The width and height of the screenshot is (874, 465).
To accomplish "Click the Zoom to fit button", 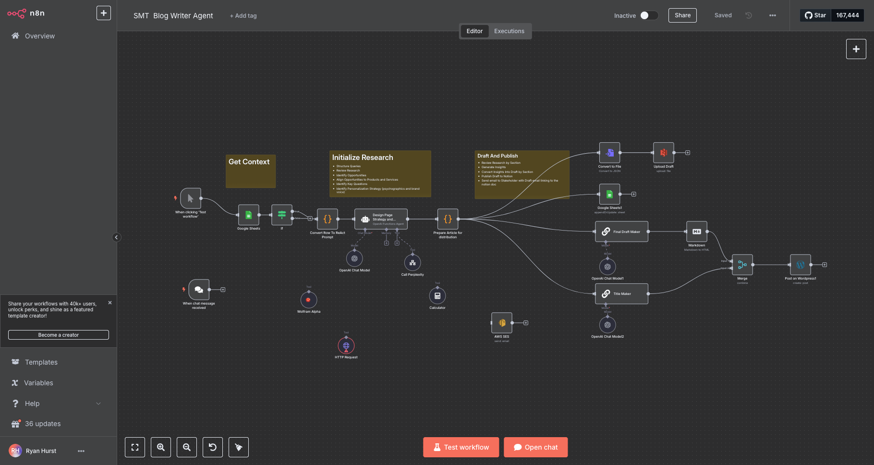I will tap(135, 447).
